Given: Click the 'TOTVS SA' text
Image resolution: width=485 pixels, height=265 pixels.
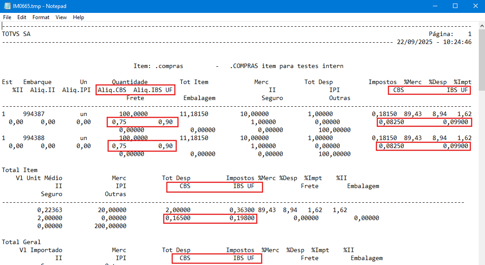Looking at the screenshot, I should [16, 34].
